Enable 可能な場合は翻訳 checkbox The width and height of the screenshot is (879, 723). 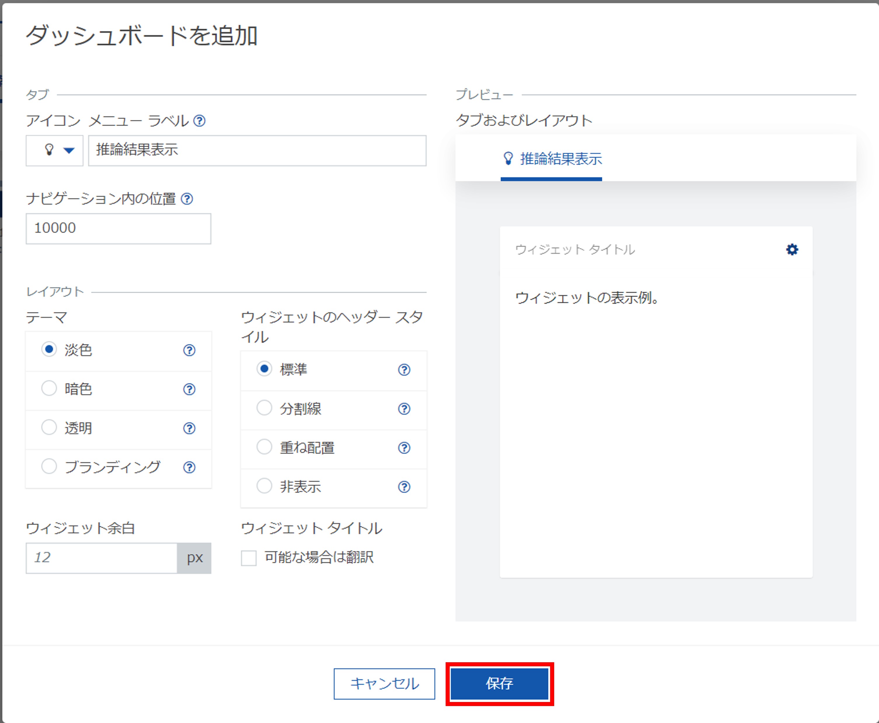coord(249,558)
